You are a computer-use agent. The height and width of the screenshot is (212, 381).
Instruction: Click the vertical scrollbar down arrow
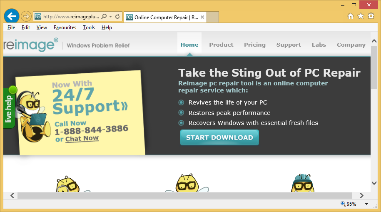(374, 183)
